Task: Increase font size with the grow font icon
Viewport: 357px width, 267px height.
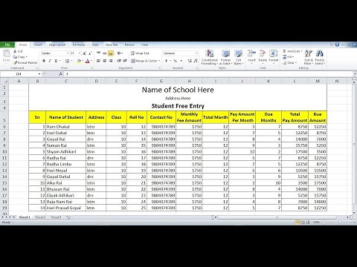Action: (x=84, y=53)
